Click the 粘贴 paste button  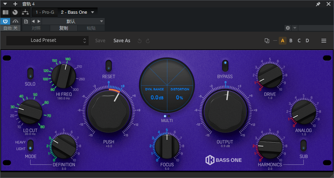coord(91,28)
